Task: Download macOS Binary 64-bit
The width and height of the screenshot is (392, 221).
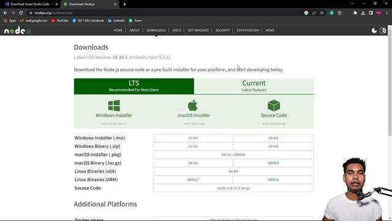Action: [x=193, y=163]
